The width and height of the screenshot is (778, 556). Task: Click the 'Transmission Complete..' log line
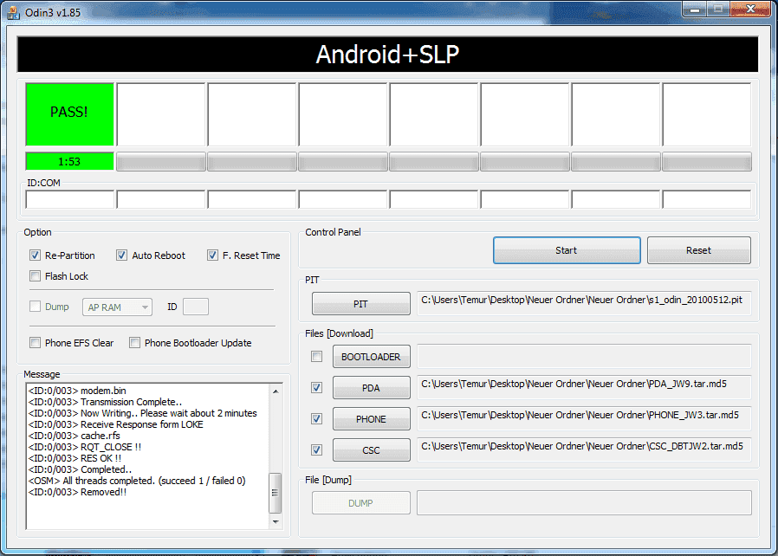click(x=105, y=402)
